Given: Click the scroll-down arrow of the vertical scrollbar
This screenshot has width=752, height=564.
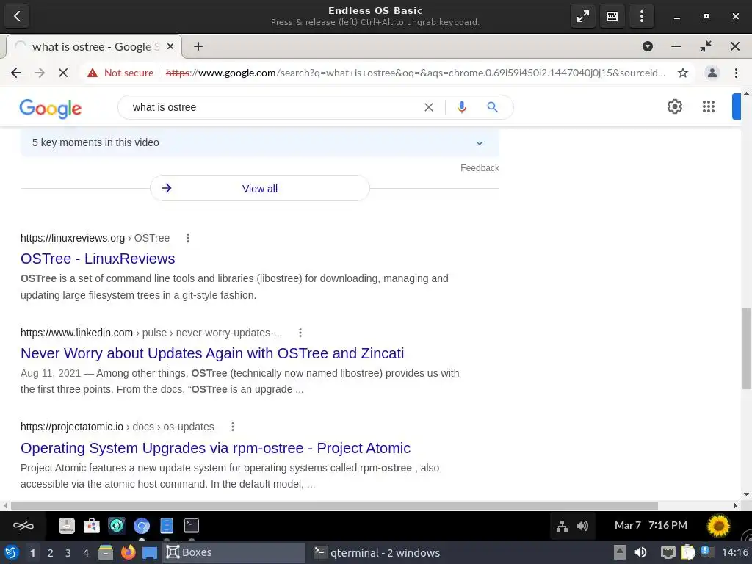Looking at the screenshot, I should pyautogui.click(x=746, y=494).
